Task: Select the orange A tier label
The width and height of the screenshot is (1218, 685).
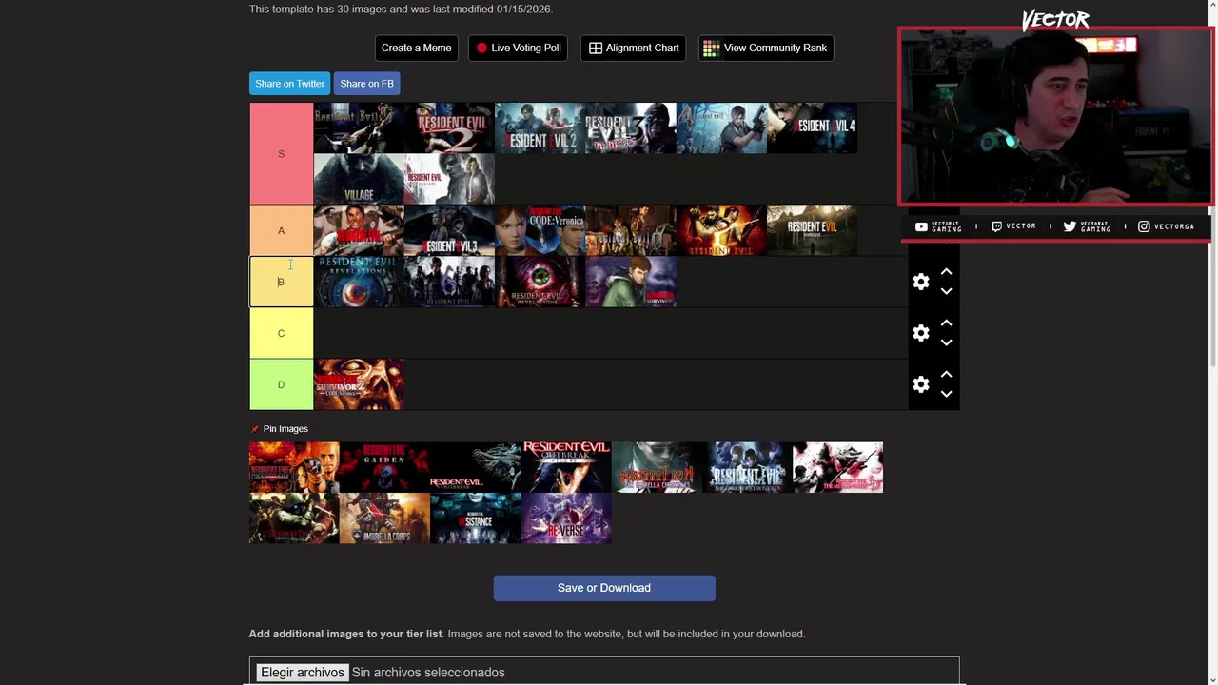Action: click(x=281, y=230)
